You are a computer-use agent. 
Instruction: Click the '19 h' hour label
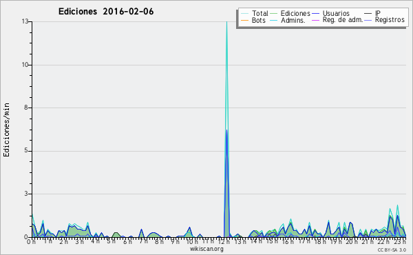pos(336,241)
